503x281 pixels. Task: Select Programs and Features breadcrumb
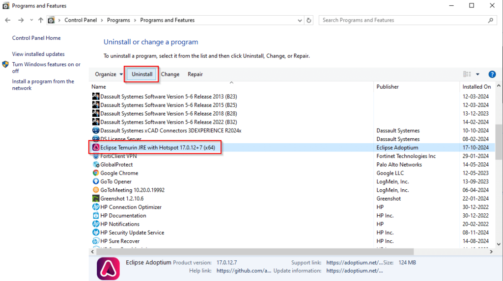pyautogui.click(x=167, y=20)
